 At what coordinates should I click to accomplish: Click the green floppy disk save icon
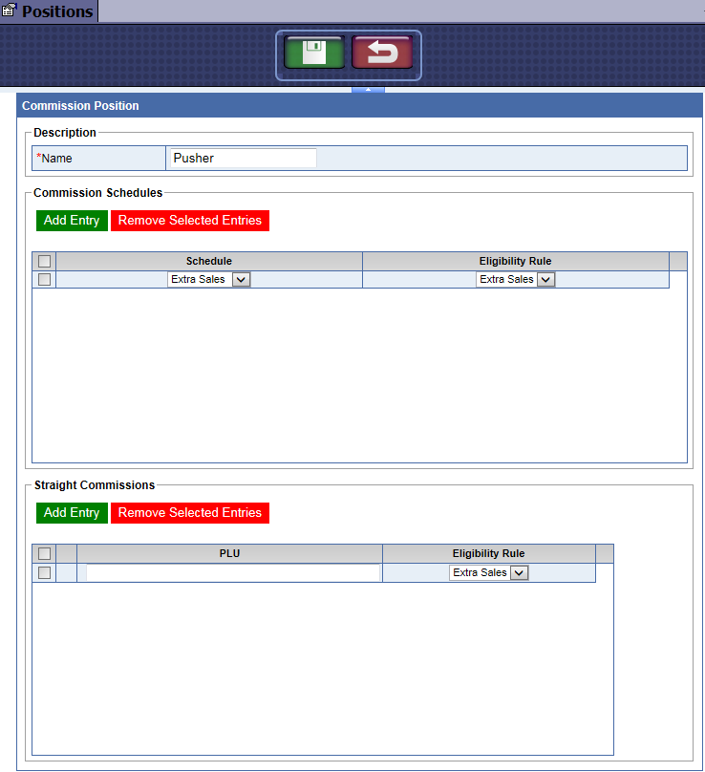314,53
